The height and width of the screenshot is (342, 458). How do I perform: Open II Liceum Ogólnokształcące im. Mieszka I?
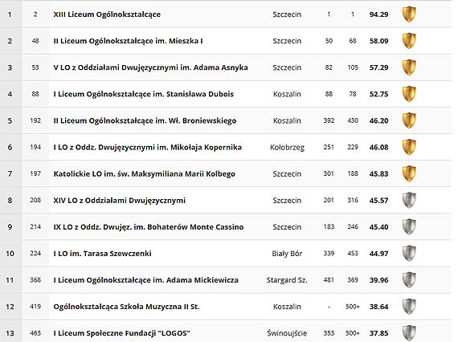tap(128, 41)
